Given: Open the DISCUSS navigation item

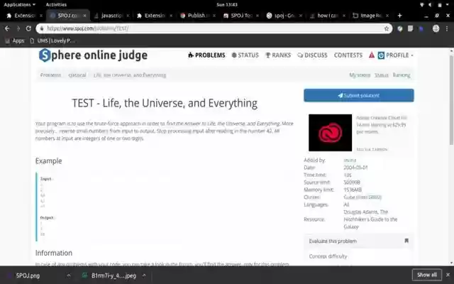Looking at the screenshot, I should pyautogui.click(x=312, y=55).
